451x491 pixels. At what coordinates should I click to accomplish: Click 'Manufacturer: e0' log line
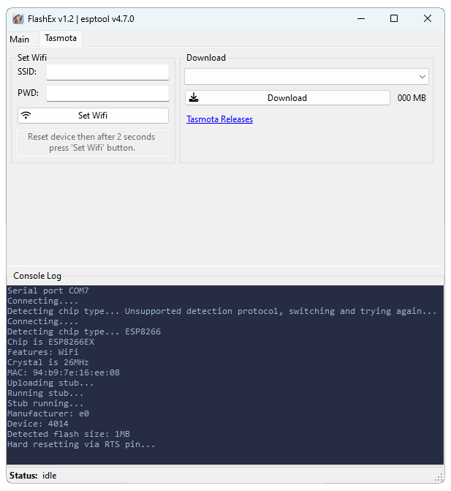(48, 413)
